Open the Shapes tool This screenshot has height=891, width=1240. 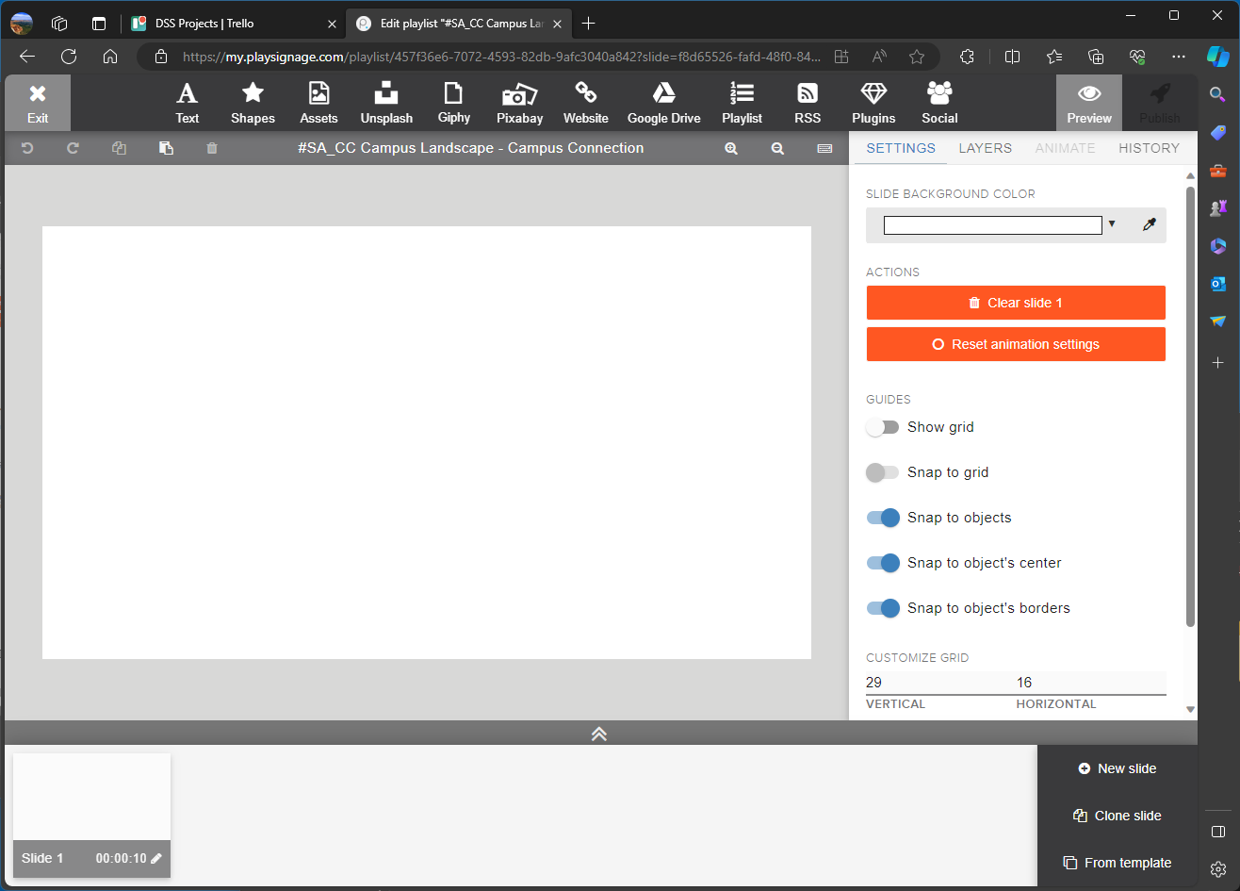[x=253, y=103]
